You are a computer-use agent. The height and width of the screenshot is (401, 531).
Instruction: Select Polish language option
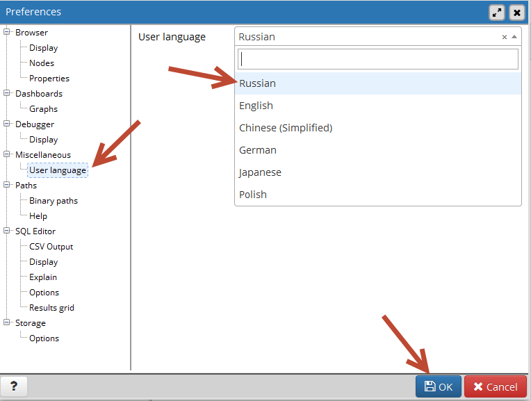click(253, 195)
